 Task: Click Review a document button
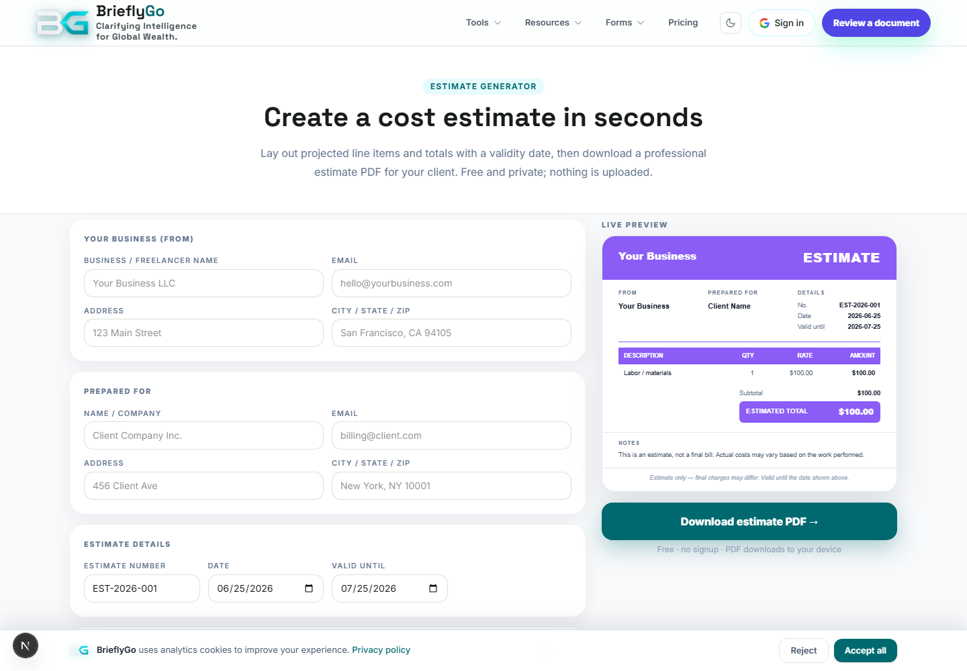click(876, 23)
